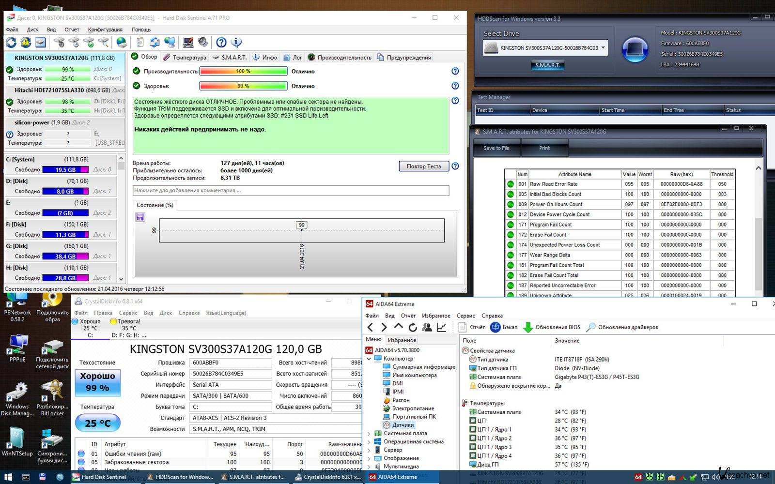
Task: Open PENetwork desktop shortcut
Action: 17,306
